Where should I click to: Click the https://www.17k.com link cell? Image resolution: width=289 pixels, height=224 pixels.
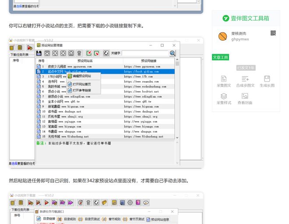coord(138,76)
